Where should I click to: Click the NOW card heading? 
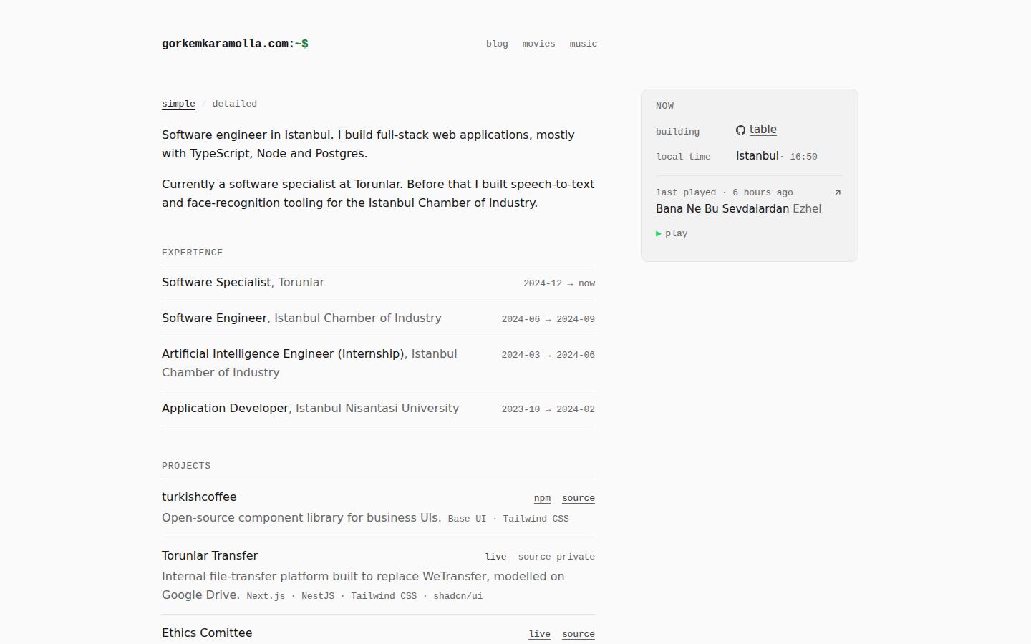click(665, 106)
